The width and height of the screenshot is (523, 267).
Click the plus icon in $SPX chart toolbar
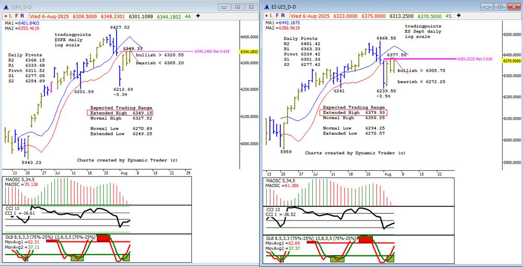pos(198,16)
